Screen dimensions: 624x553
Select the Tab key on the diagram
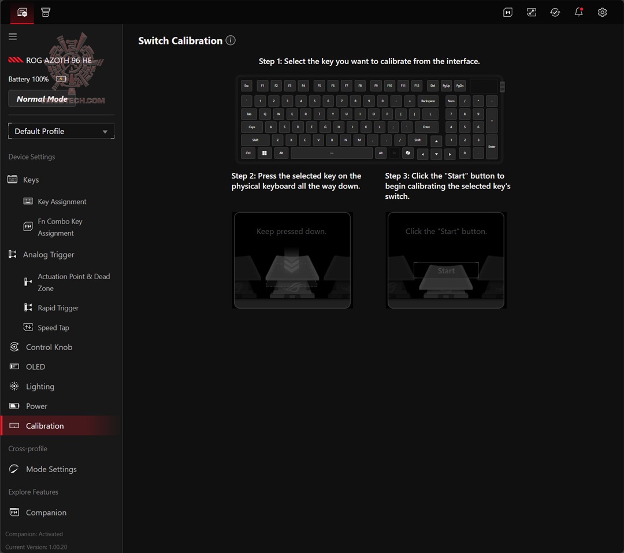pyautogui.click(x=249, y=114)
